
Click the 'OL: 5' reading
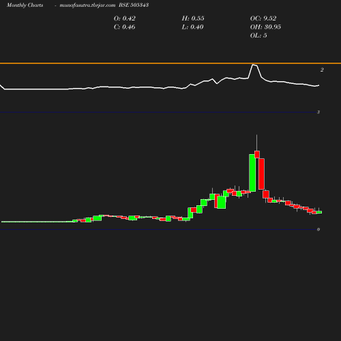coord(258,35)
